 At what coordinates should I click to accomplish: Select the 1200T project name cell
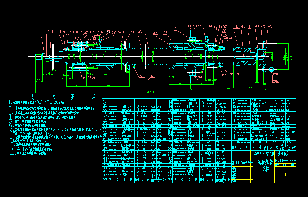(x=264, y=153)
